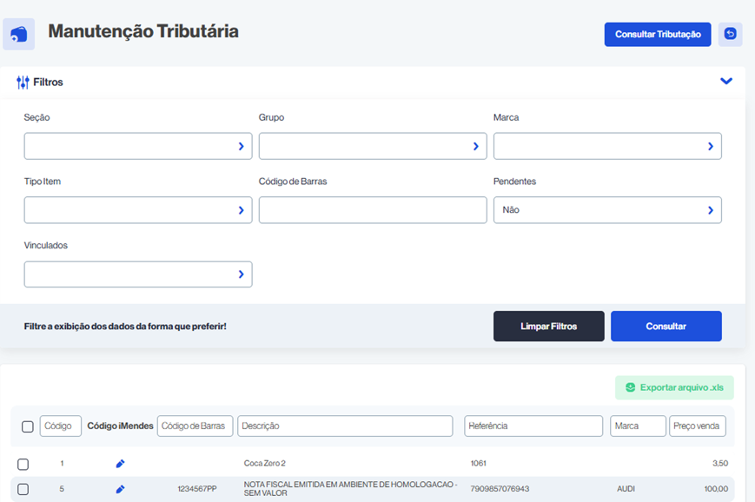This screenshot has height=502, width=755.
Task: Open the Pendentes dropdown showing Não
Action: tap(606, 210)
